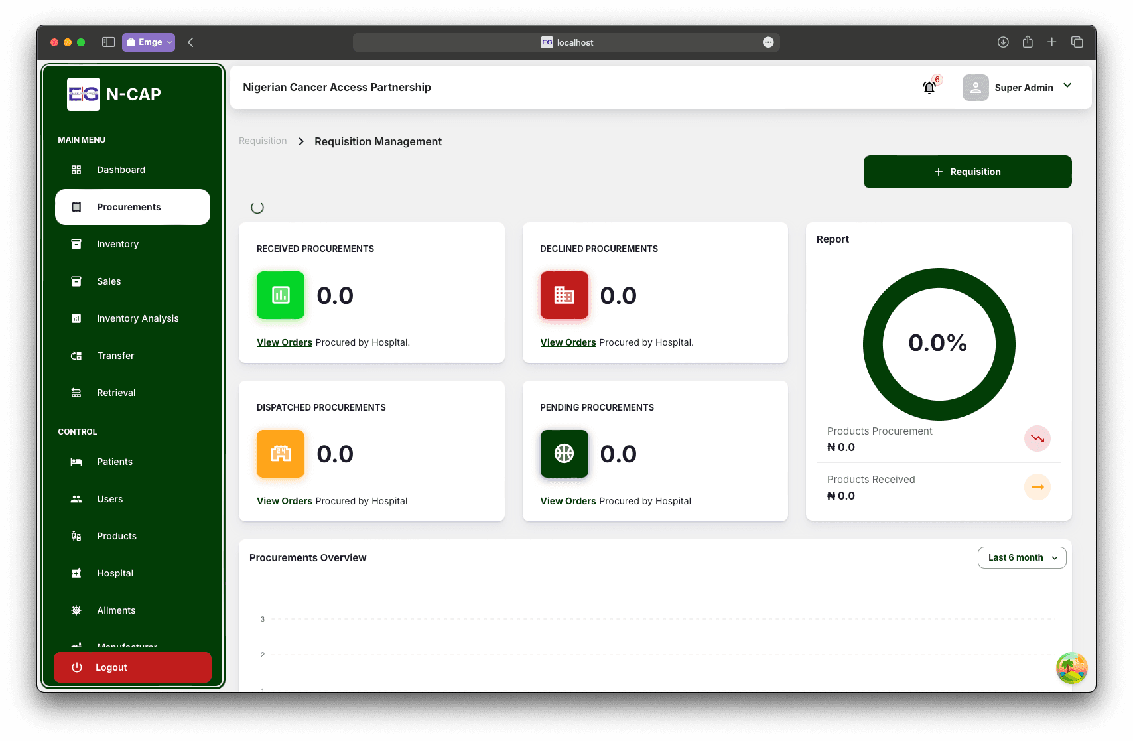Click the orange arrow beside Products Received

tap(1037, 487)
